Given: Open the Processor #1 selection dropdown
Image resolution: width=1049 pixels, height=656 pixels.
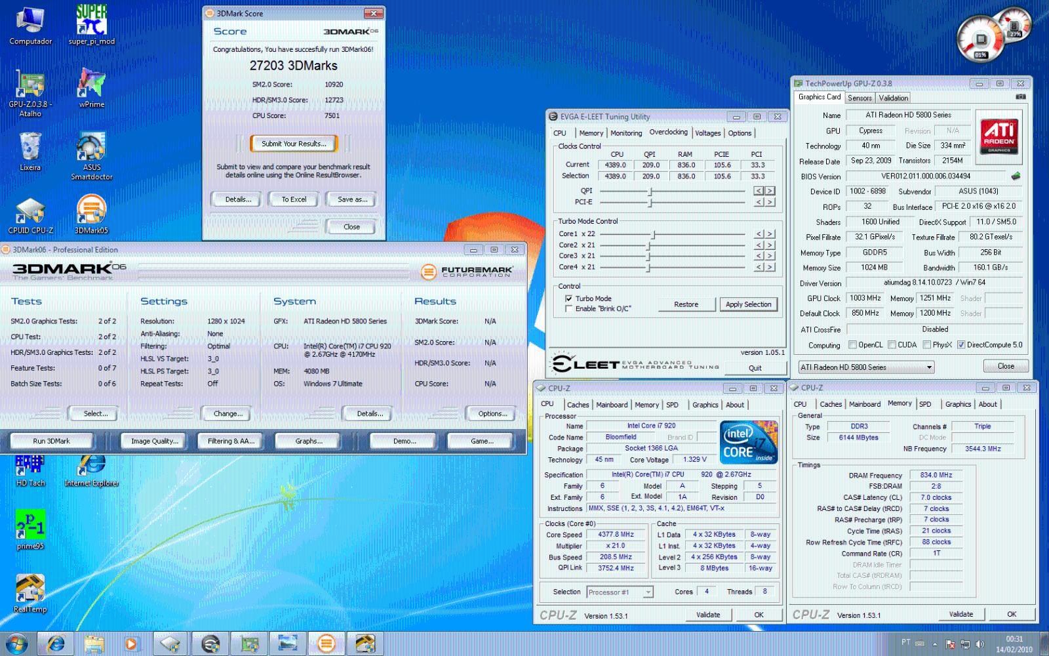Looking at the screenshot, I should click(x=620, y=592).
